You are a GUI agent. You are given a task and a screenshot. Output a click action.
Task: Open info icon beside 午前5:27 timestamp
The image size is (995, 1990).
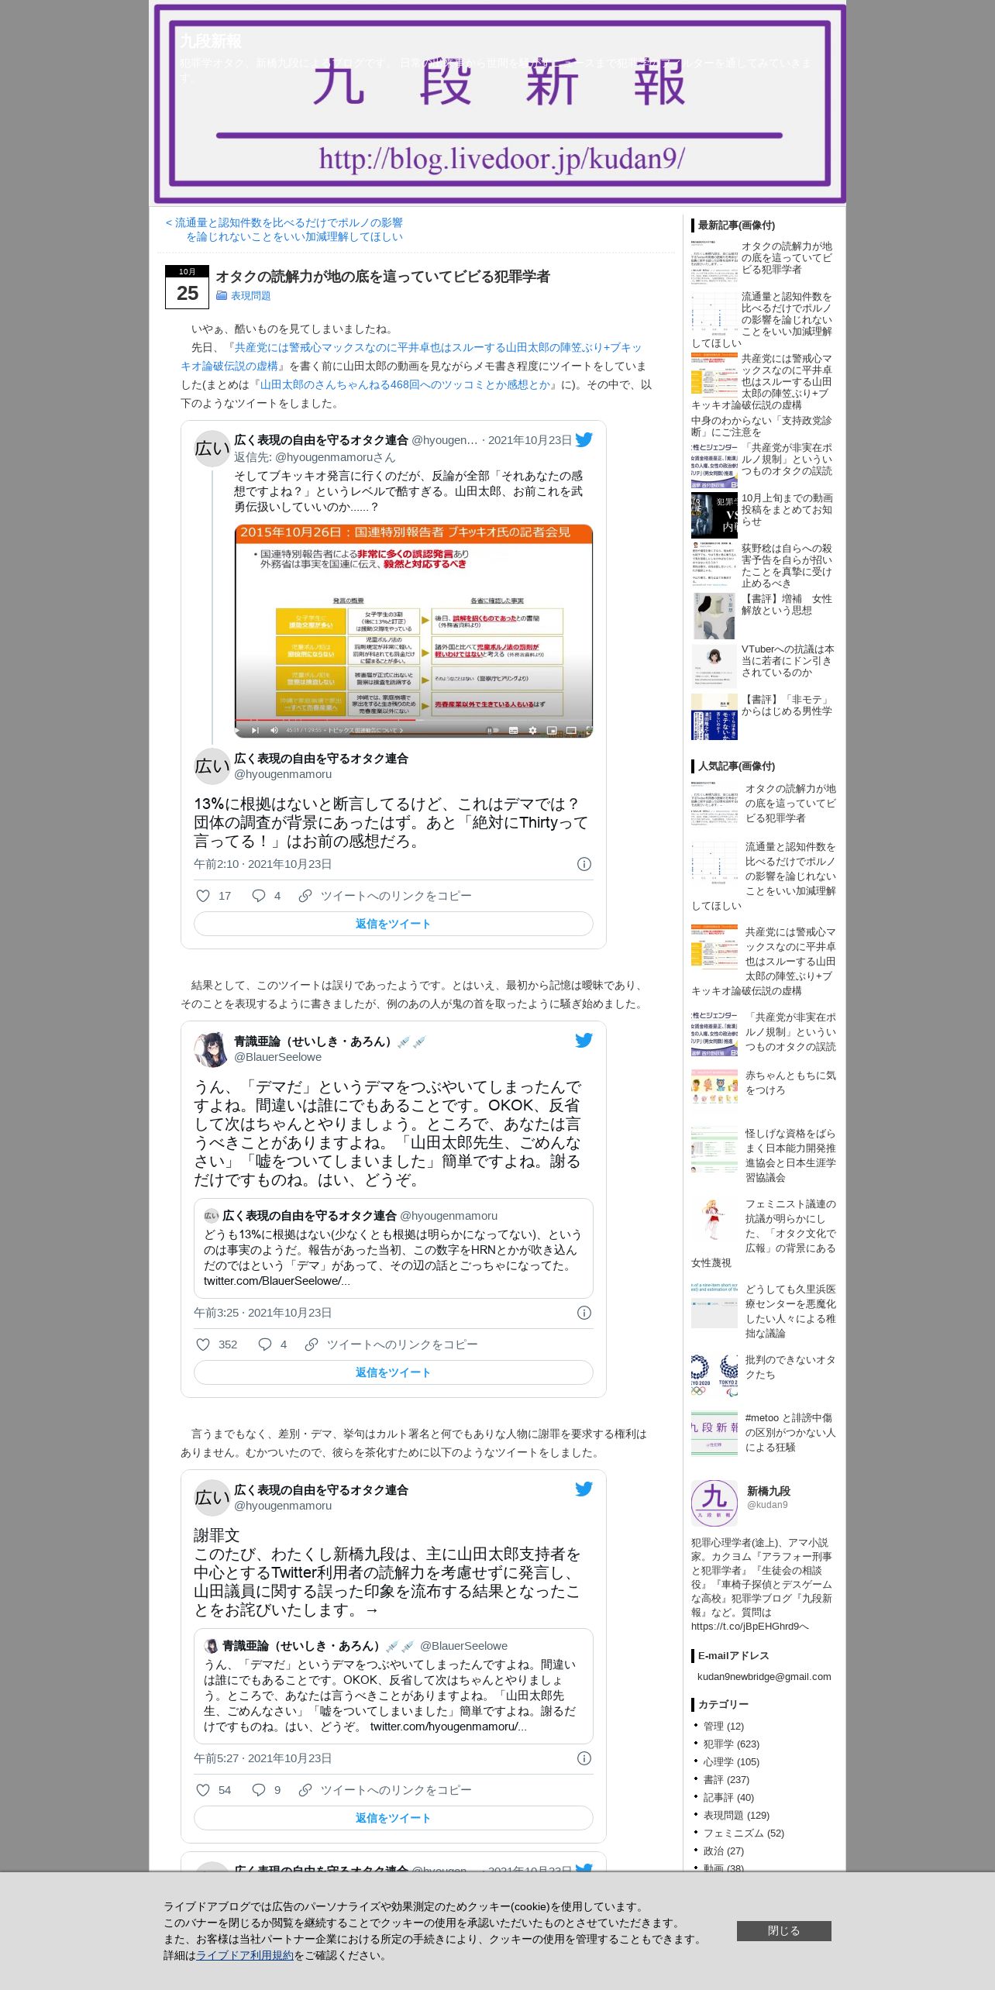pos(584,1758)
